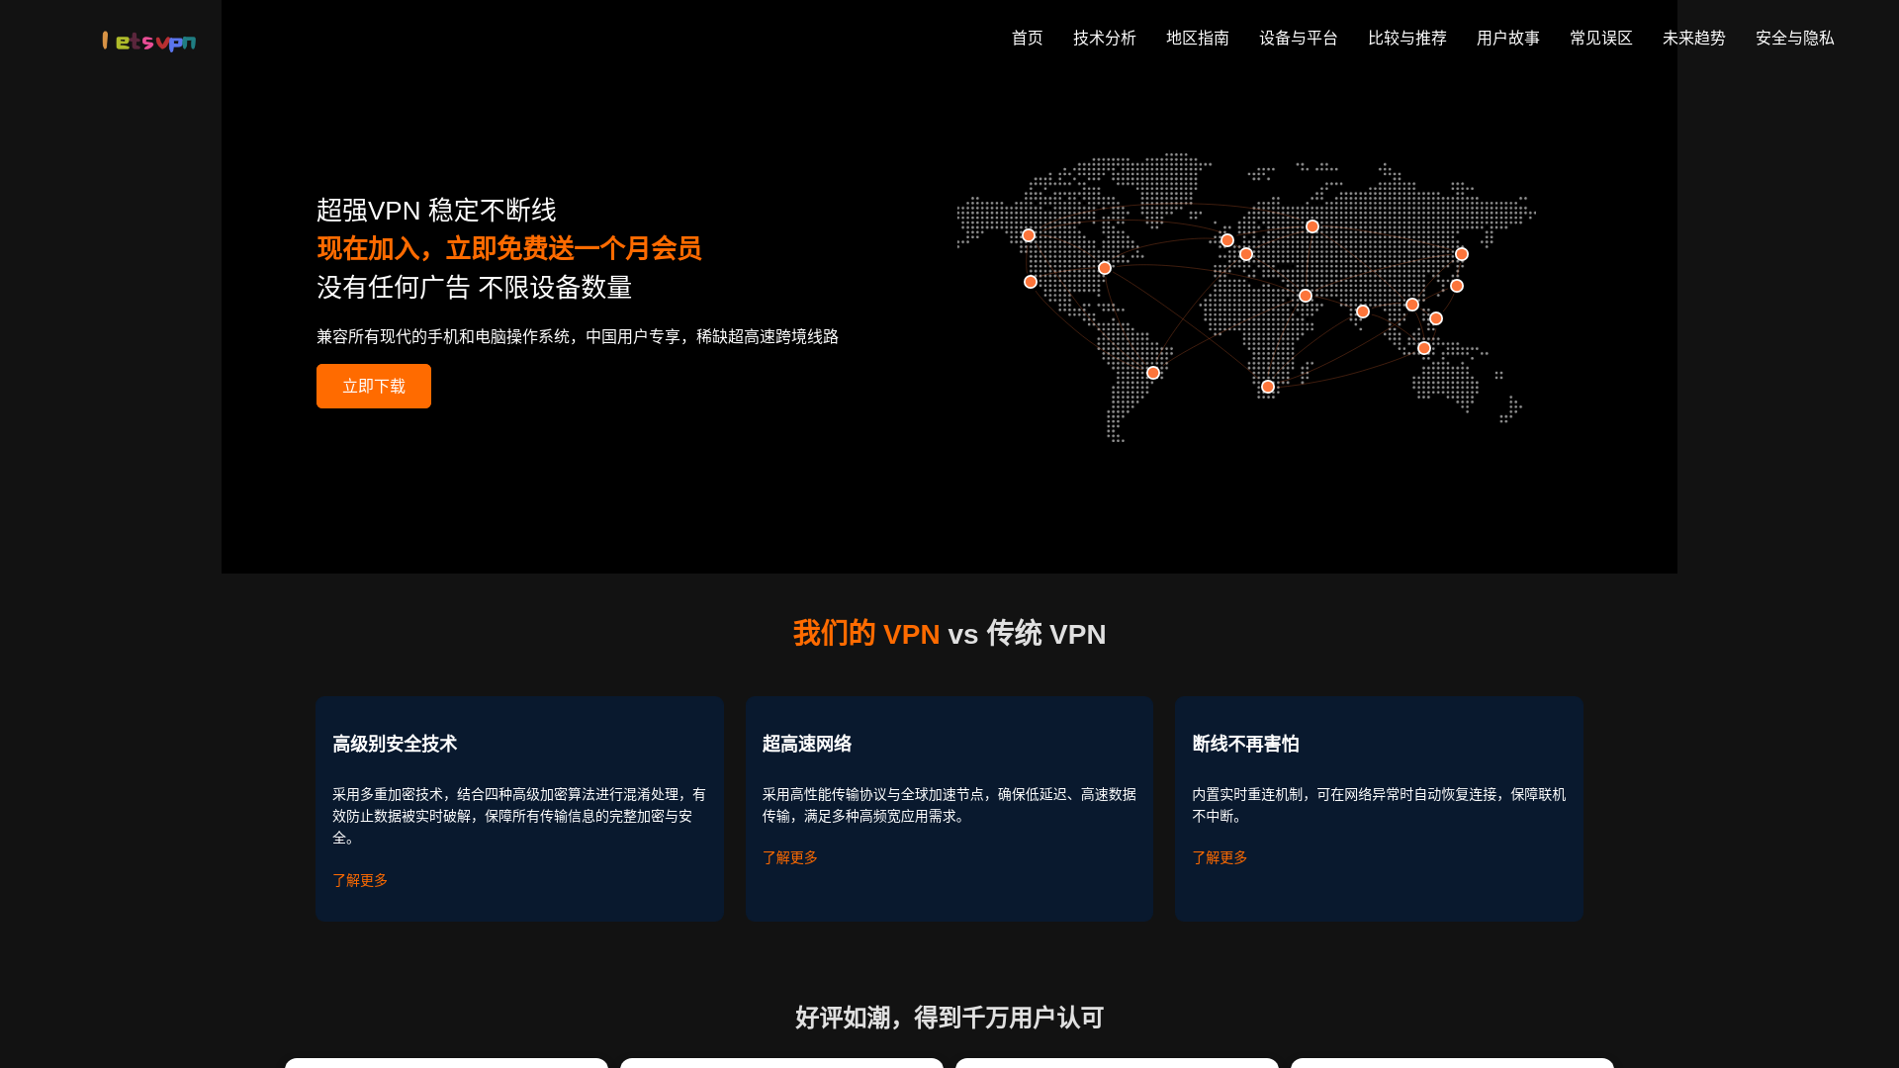Open the 安全与隐私 menu item

(x=1794, y=38)
